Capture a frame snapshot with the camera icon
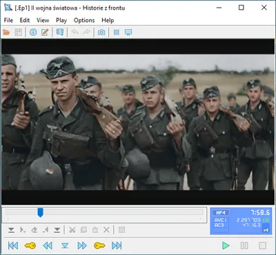This screenshot has width=276, height=255. point(101,32)
